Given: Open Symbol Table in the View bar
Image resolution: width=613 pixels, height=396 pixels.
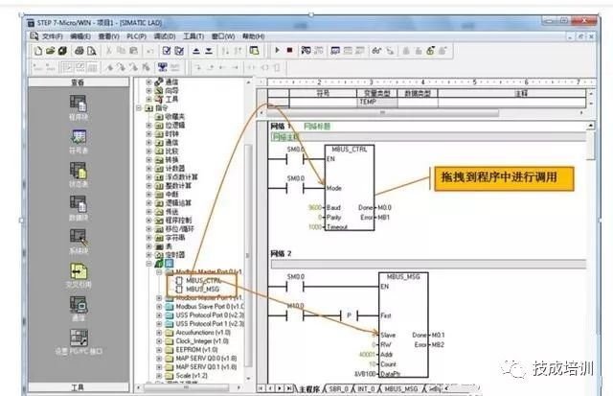Looking at the screenshot, I should click(x=79, y=142).
